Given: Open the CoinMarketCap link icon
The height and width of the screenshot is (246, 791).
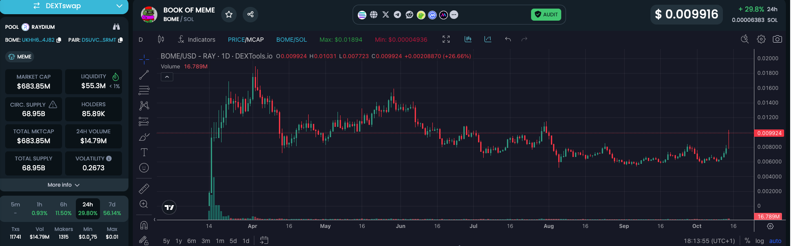Looking at the screenshot, I should (x=432, y=15).
